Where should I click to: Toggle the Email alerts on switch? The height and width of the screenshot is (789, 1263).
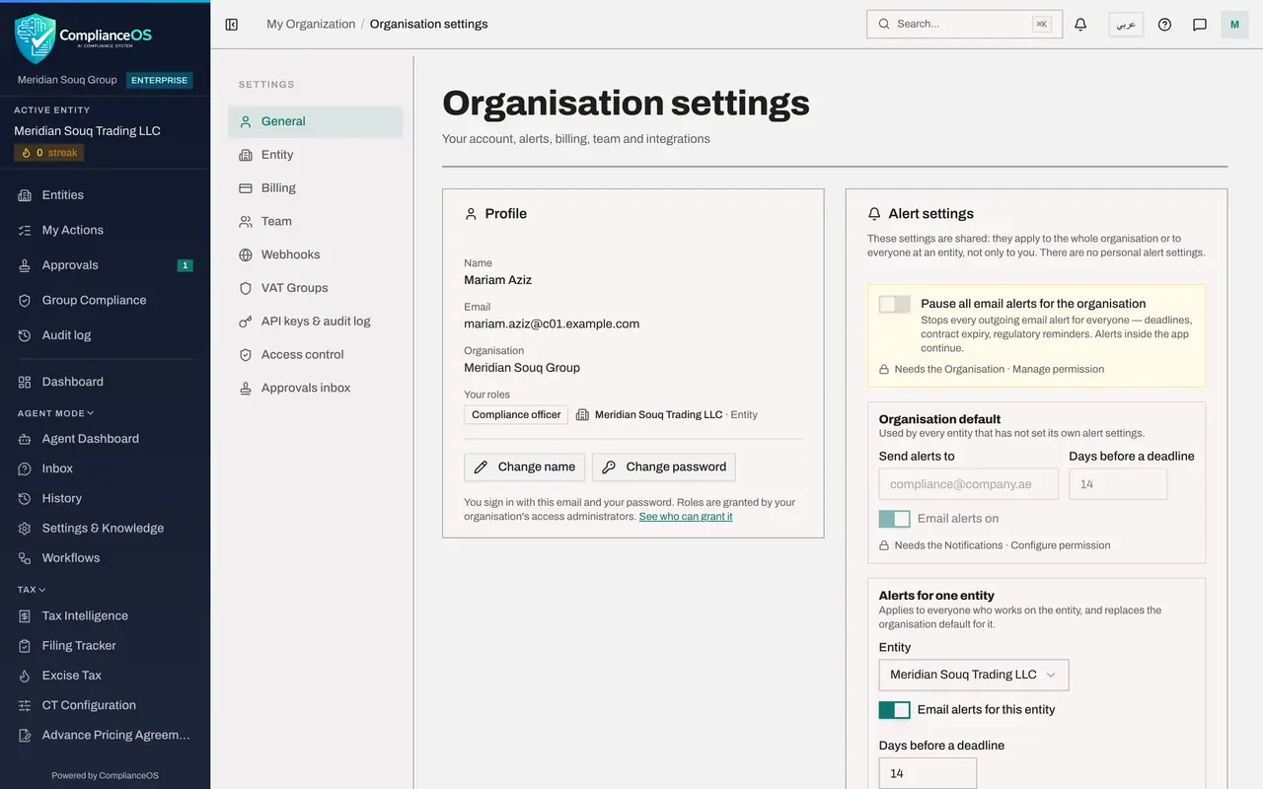(x=895, y=519)
